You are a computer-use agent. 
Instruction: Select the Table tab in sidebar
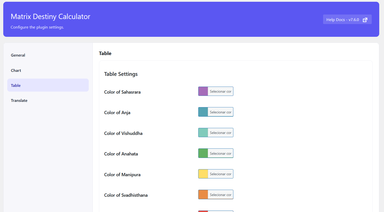(x=16, y=85)
